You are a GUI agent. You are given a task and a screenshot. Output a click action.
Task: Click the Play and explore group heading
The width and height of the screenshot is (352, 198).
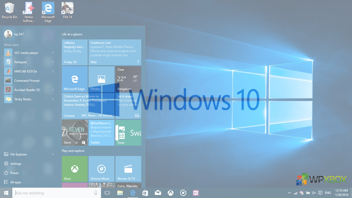(73, 151)
